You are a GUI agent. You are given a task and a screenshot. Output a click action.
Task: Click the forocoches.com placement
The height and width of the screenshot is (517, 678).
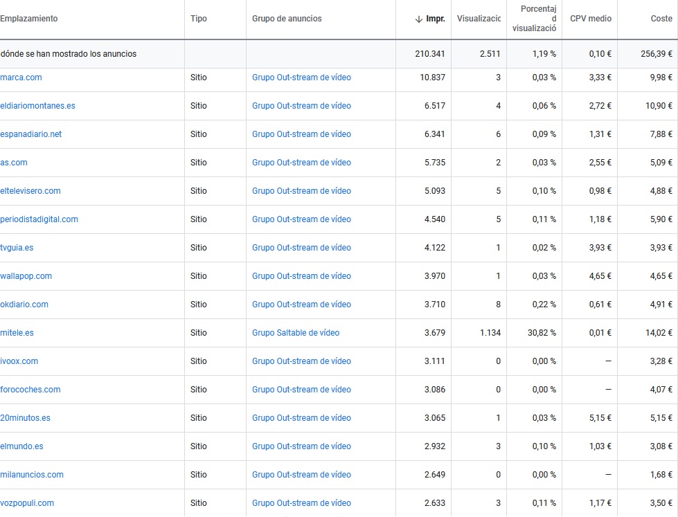point(30,390)
